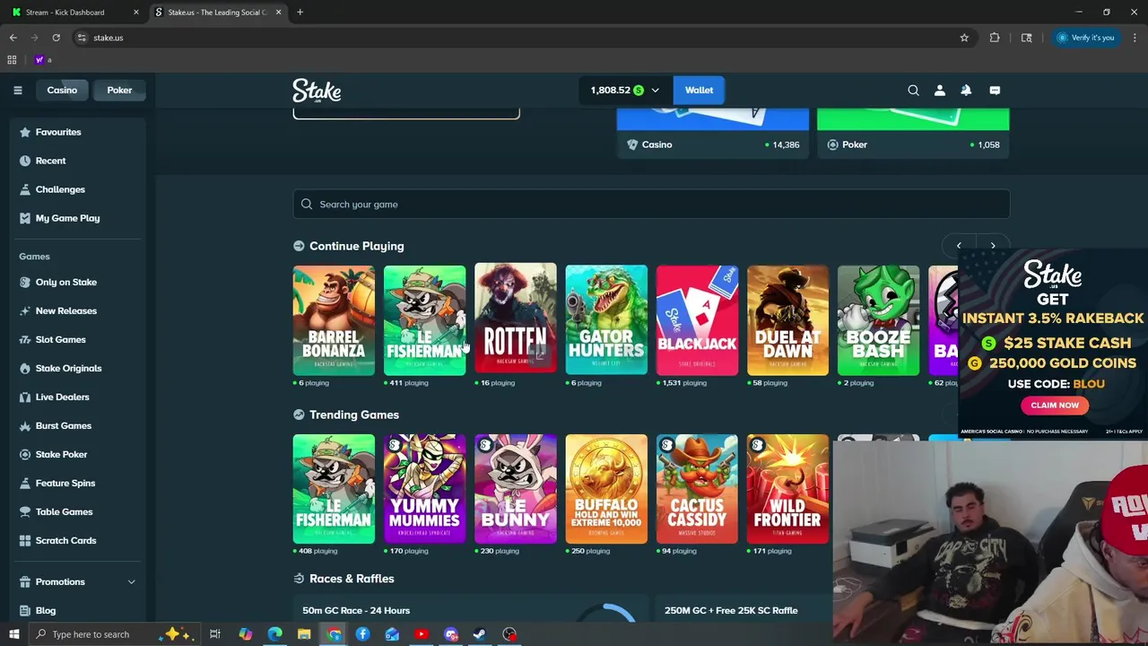The width and height of the screenshot is (1148, 646).
Task: Open the balance currency dropdown
Action: coord(625,90)
